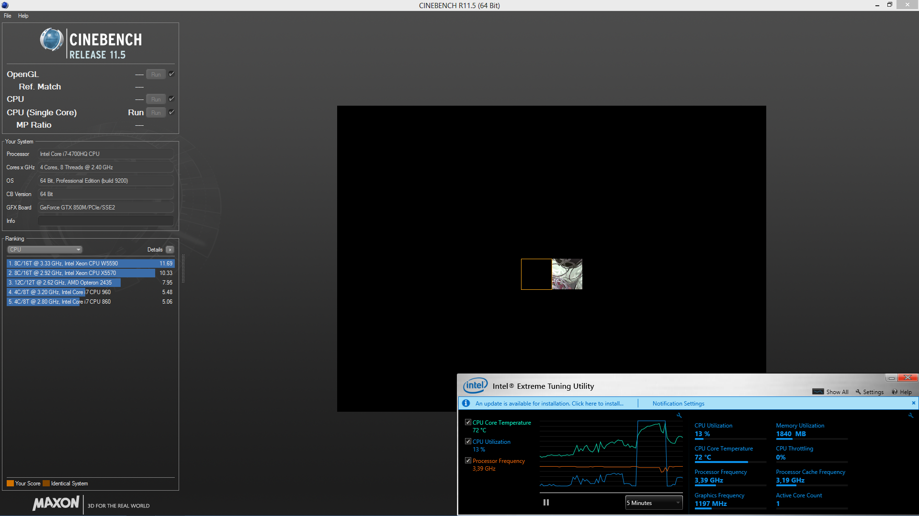Click the Run button for OpenGL
Viewport: 919px width, 516px height.
tap(156, 74)
